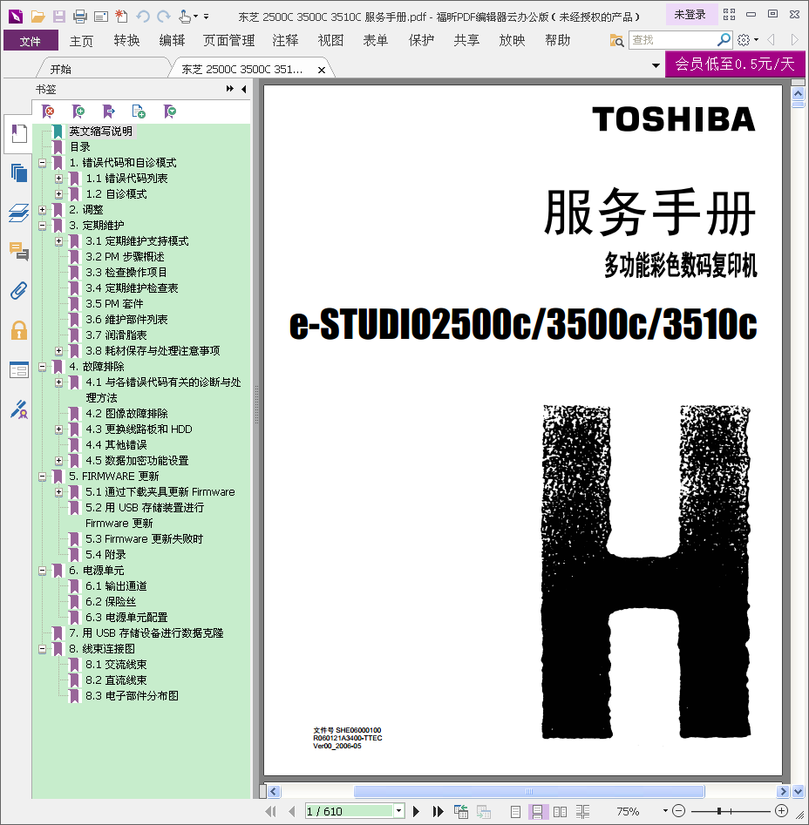Click the zoom slider handle
This screenshot has height=825, width=809.
(719, 811)
